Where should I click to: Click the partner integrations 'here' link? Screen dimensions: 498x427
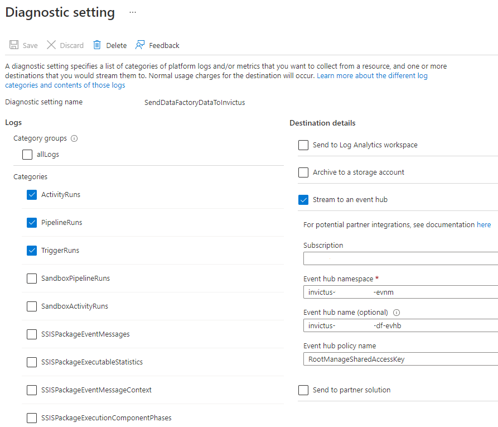click(484, 224)
